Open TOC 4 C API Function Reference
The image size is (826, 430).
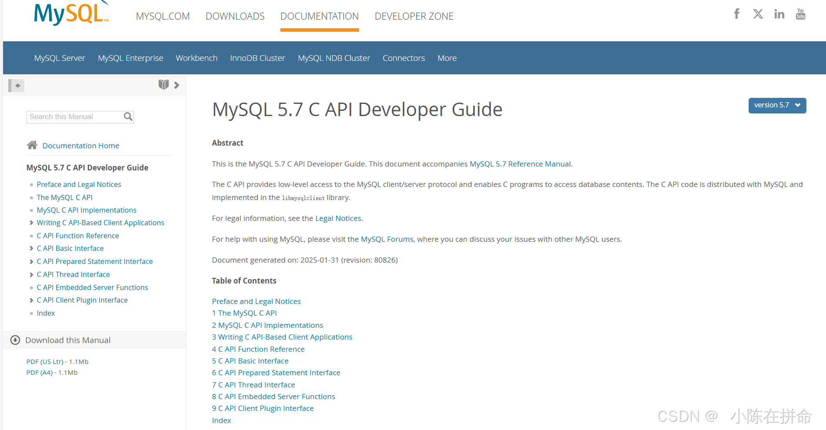point(258,349)
